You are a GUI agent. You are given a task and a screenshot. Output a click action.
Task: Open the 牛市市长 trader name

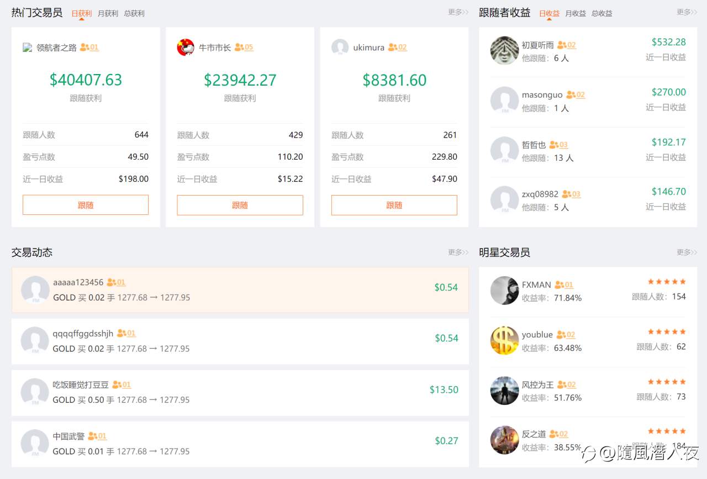click(215, 48)
